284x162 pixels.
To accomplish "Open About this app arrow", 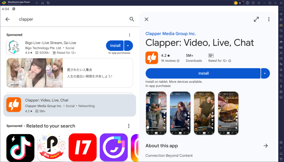I will 266,146.
